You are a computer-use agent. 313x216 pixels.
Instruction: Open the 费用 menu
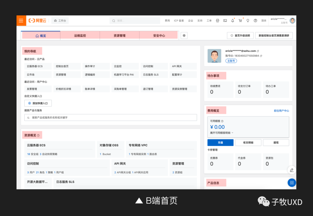[167, 21]
